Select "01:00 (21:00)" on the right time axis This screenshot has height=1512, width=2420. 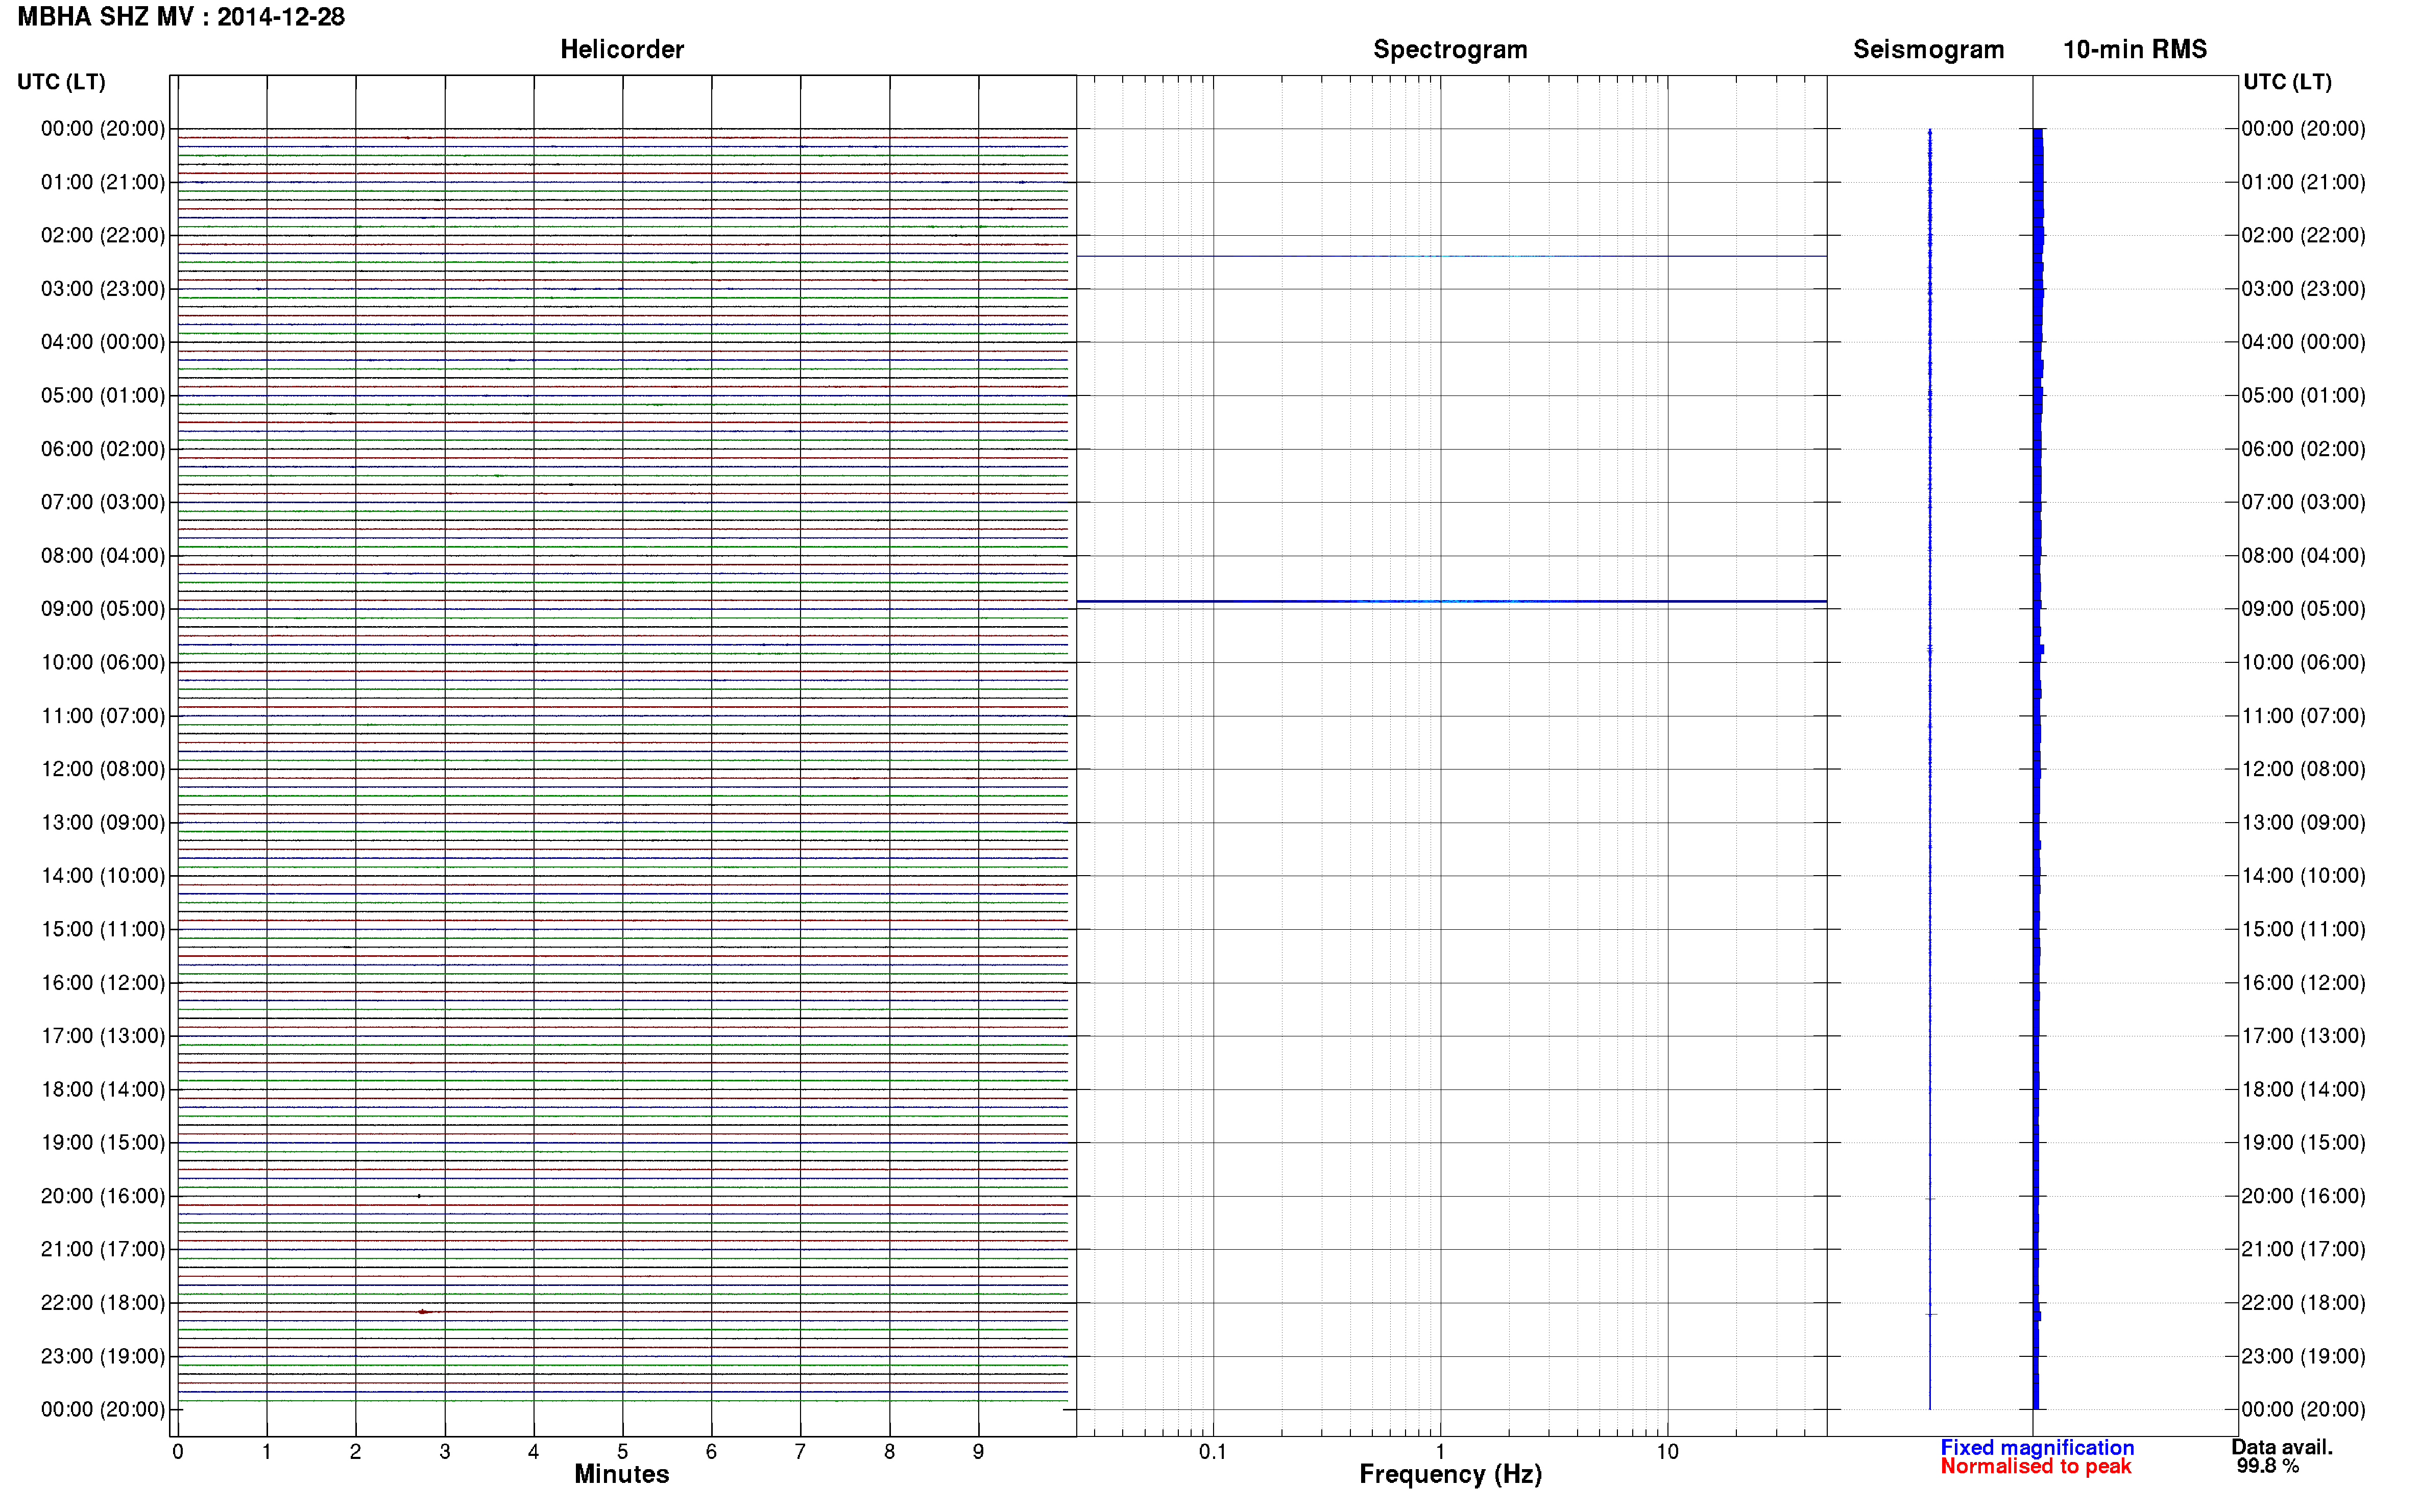2303,182
